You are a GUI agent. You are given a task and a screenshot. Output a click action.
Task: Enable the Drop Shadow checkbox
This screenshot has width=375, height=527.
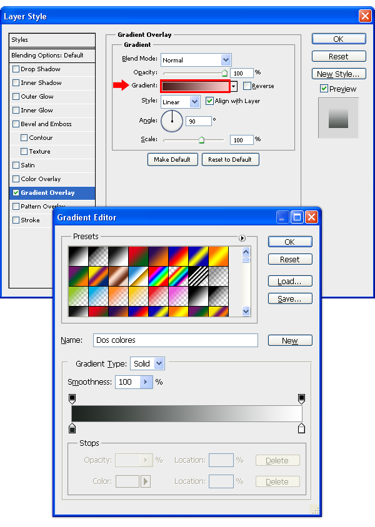(x=16, y=69)
